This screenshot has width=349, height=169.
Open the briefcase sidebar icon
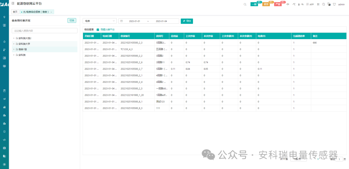point(4,148)
